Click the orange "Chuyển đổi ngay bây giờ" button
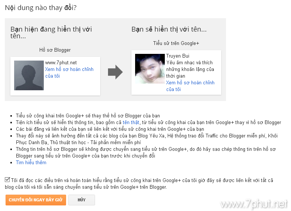This screenshot has width=291, height=211. 36,200
